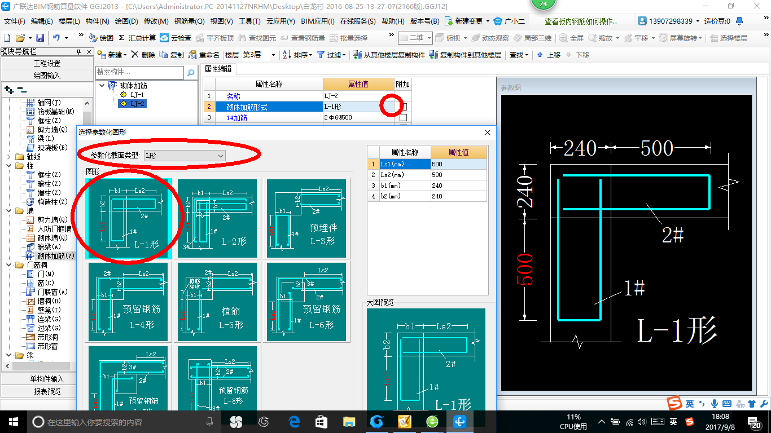The height and width of the screenshot is (433, 771).
Task: Click 屏幕旋转 screen rotate tool
Action: [x=680, y=38]
